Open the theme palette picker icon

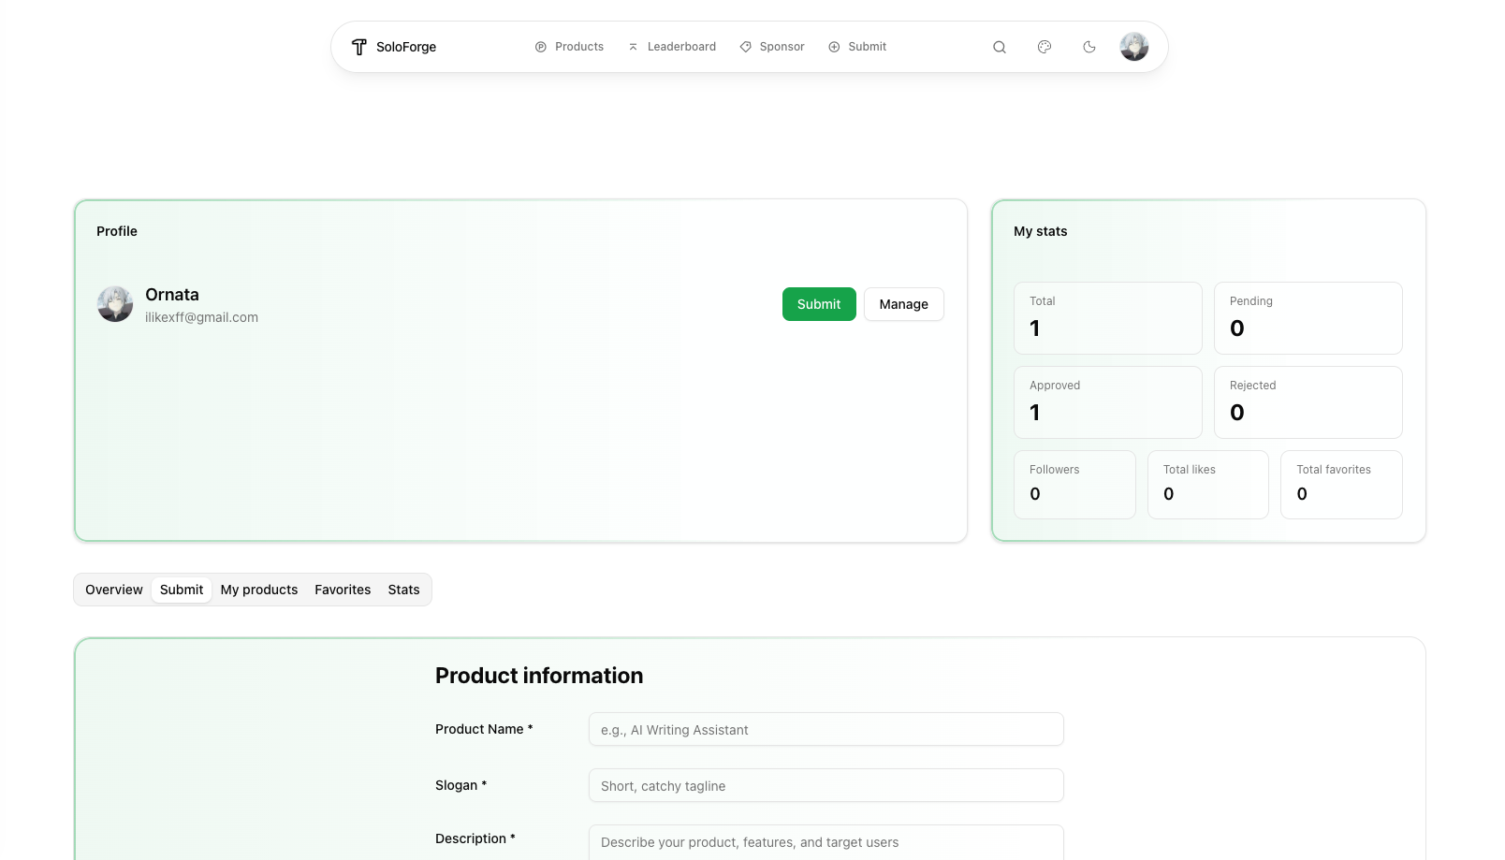1044,46
